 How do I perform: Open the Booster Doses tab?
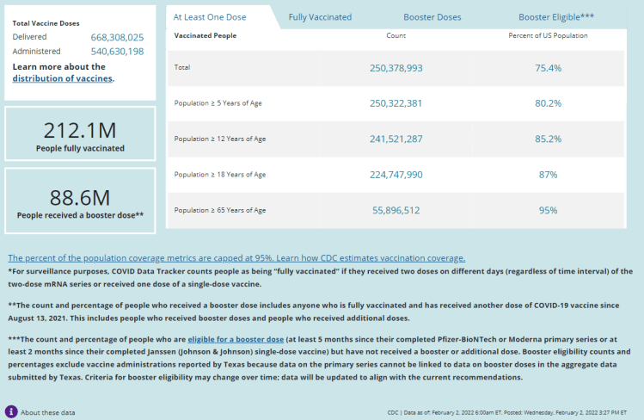pyautogui.click(x=432, y=16)
